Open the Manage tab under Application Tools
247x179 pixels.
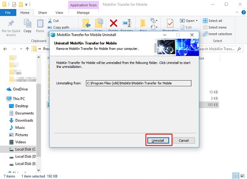point(83,13)
